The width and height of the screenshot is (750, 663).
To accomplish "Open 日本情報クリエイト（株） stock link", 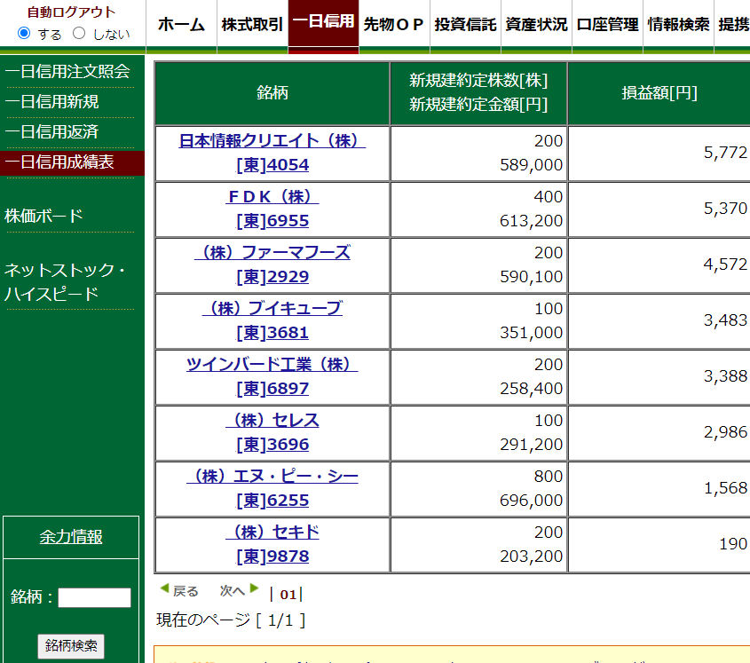I will point(272,140).
